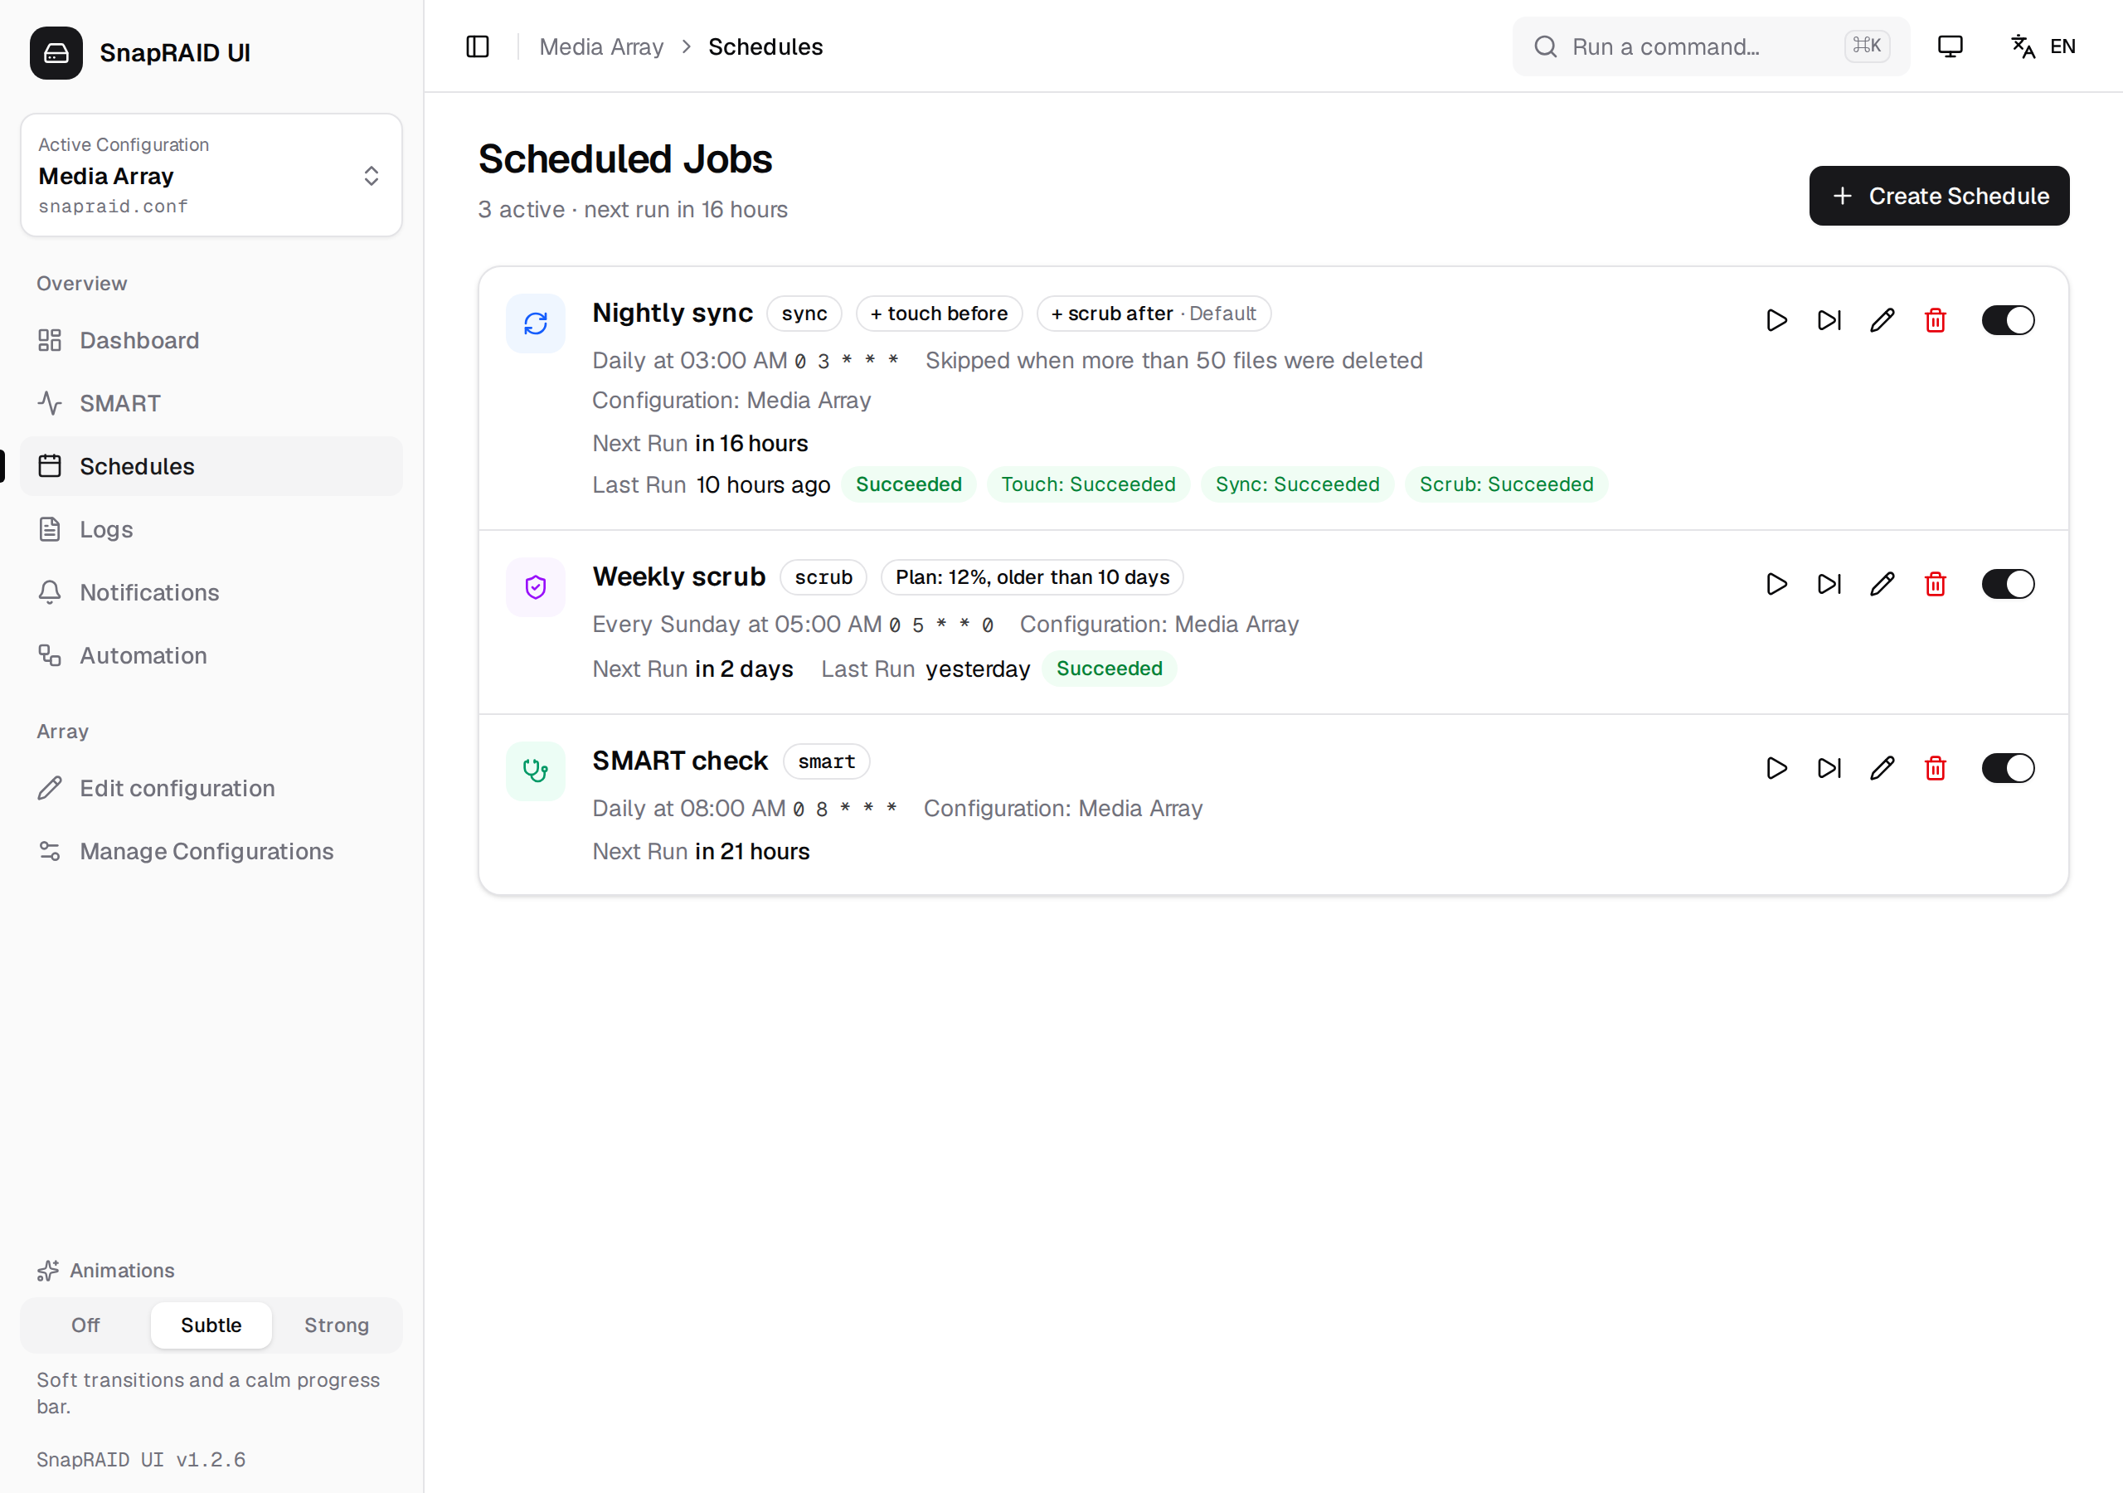
Task: Open Logs in sidebar
Action: tap(211, 529)
